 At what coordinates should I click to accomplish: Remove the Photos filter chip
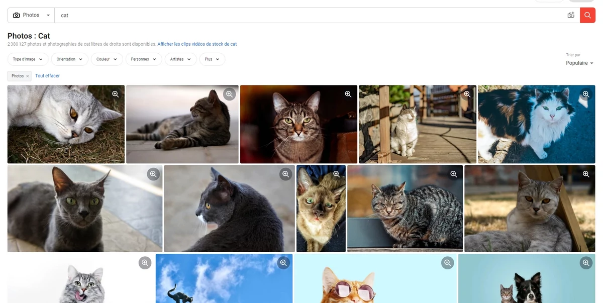point(28,76)
